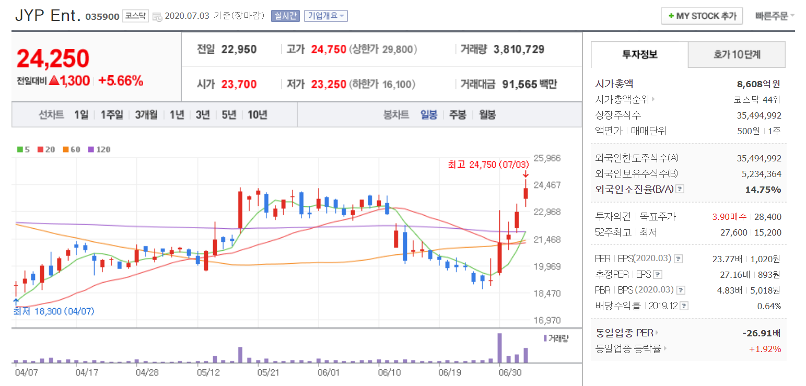Viewport: 806px width, 386px height.
Task: Toggle the 실시간 real-time button
Action: point(285,16)
